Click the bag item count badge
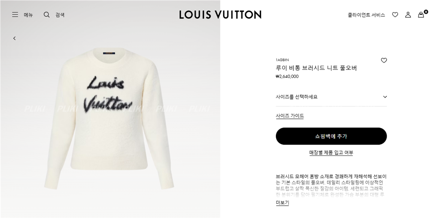The height and width of the screenshot is (218, 440). pos(426,12)
